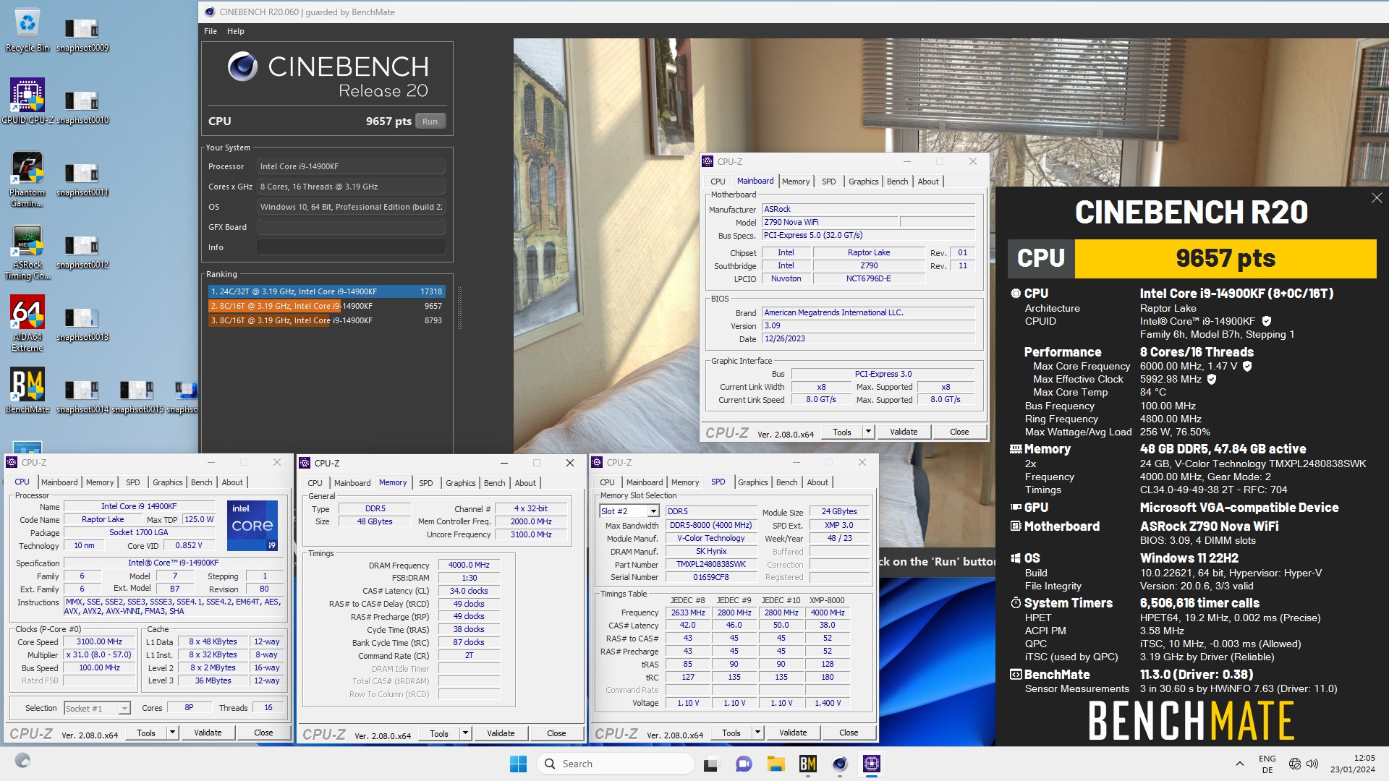
Task: Select the snaphsot0013 desktop file
Action: 82,324
